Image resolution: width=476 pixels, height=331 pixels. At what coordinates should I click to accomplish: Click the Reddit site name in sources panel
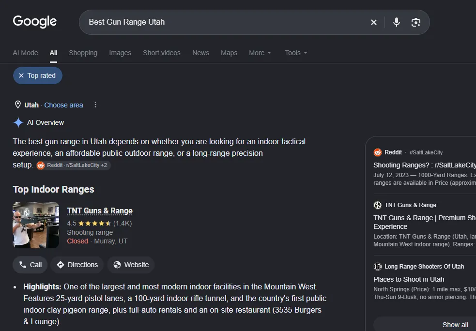click(x=393, y=152)
